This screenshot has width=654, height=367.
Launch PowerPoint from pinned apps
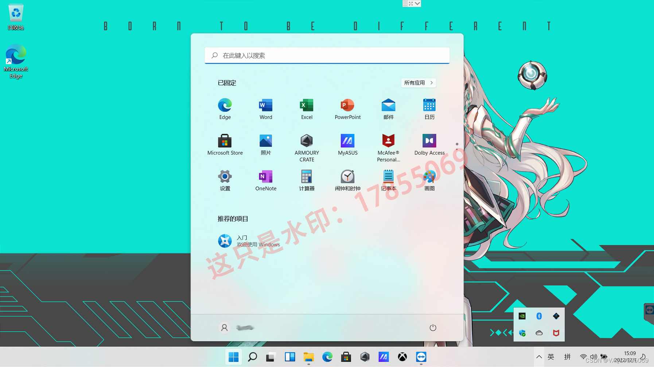pos(347,109)
